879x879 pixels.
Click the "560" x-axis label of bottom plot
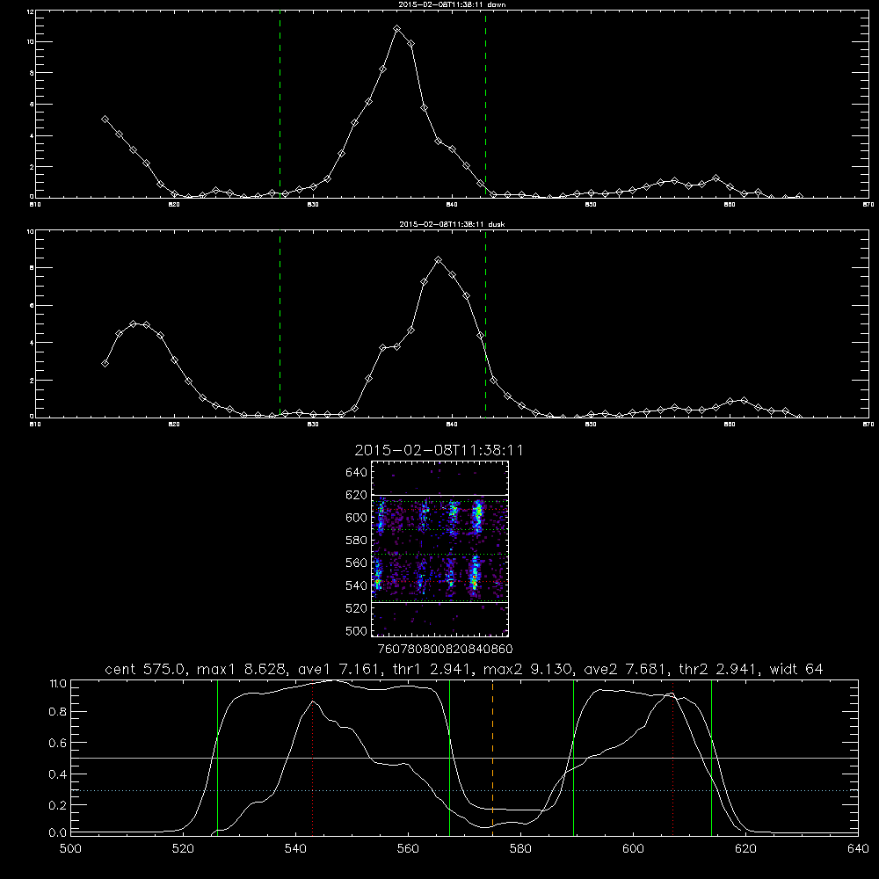[x=408, y=849]
